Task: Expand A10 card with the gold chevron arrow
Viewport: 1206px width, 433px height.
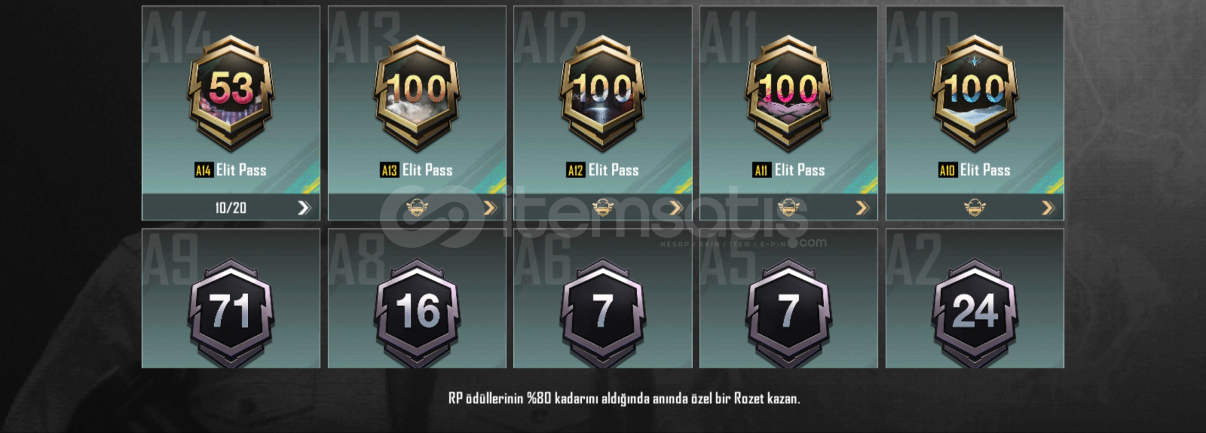Action: tap(1048, 208)
